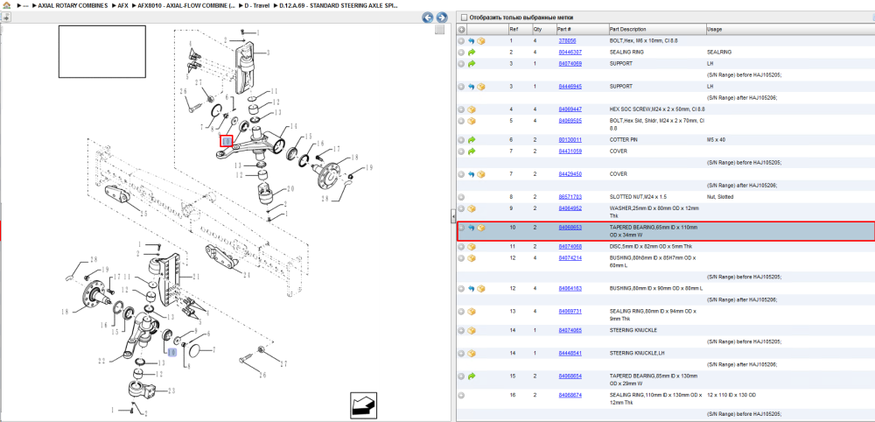This screenshot has height=422, width=875.
Task: Click callout 23 at the diagram bottom
Action: pyautogui.click(x=171, y=390)
